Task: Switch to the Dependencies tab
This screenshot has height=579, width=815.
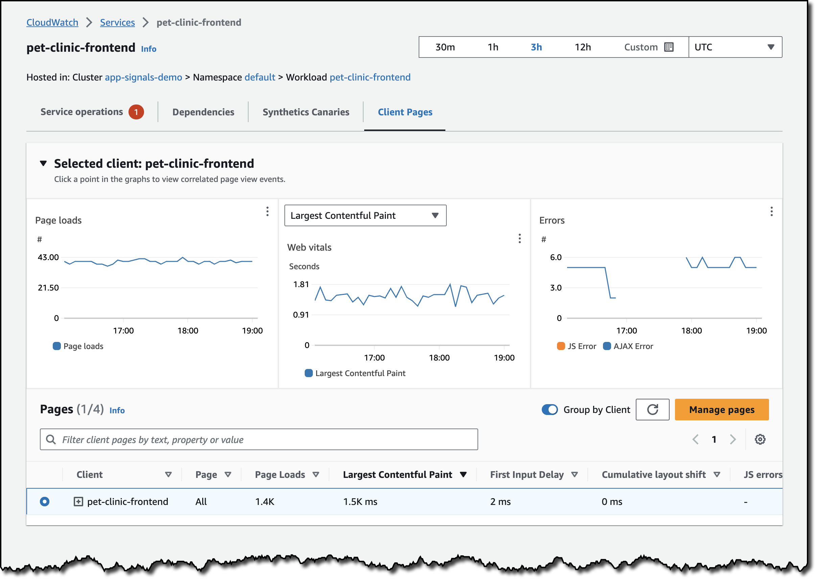Action: 203,112
